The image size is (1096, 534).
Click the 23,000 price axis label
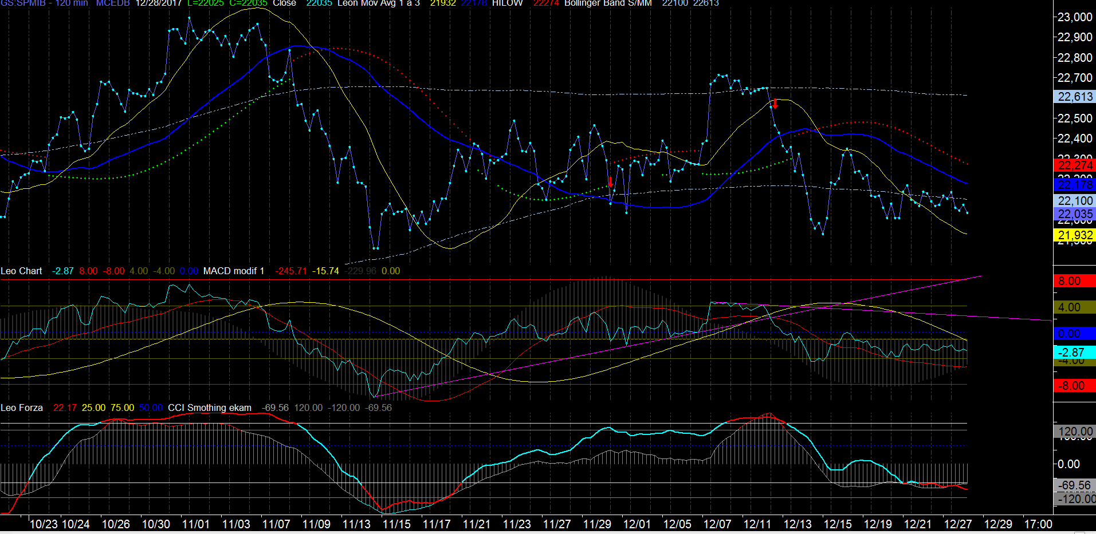(x=1075, y=17)
